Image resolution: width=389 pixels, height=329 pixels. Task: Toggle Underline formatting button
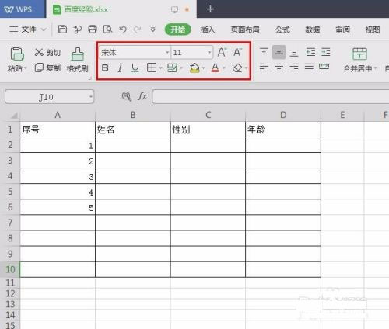(x=135, y=68)
